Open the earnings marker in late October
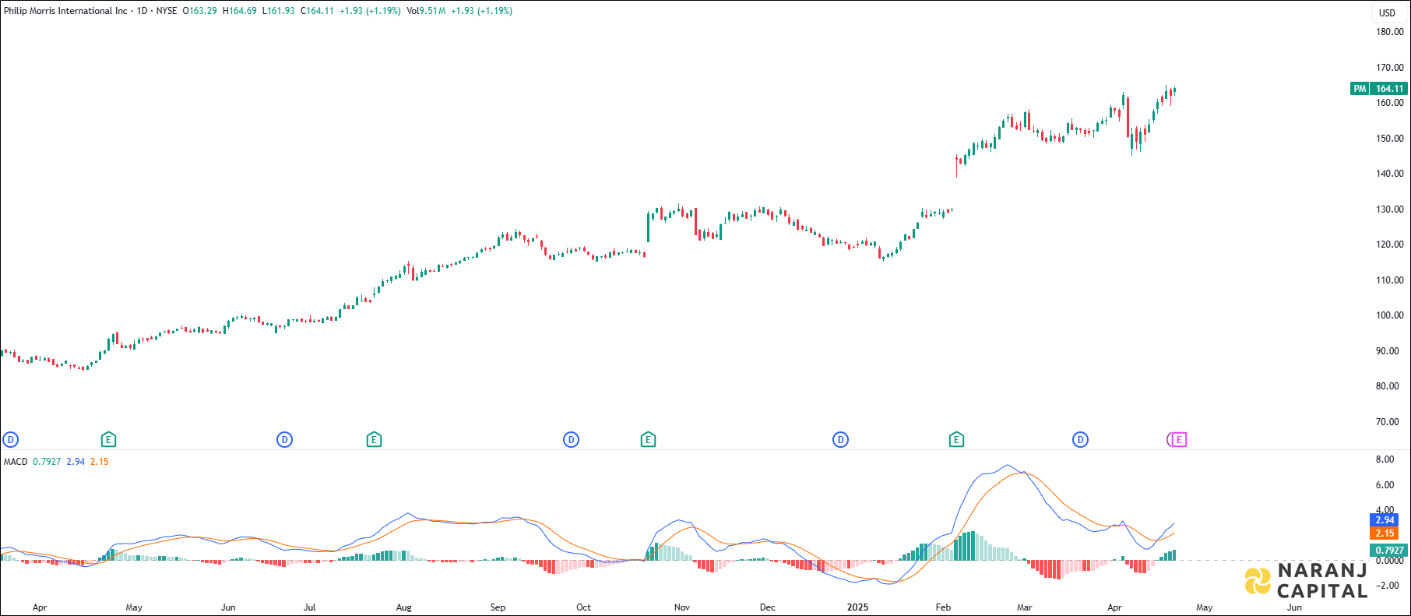Viewport: 1411px width, 616px height. [x=648, y=440]
